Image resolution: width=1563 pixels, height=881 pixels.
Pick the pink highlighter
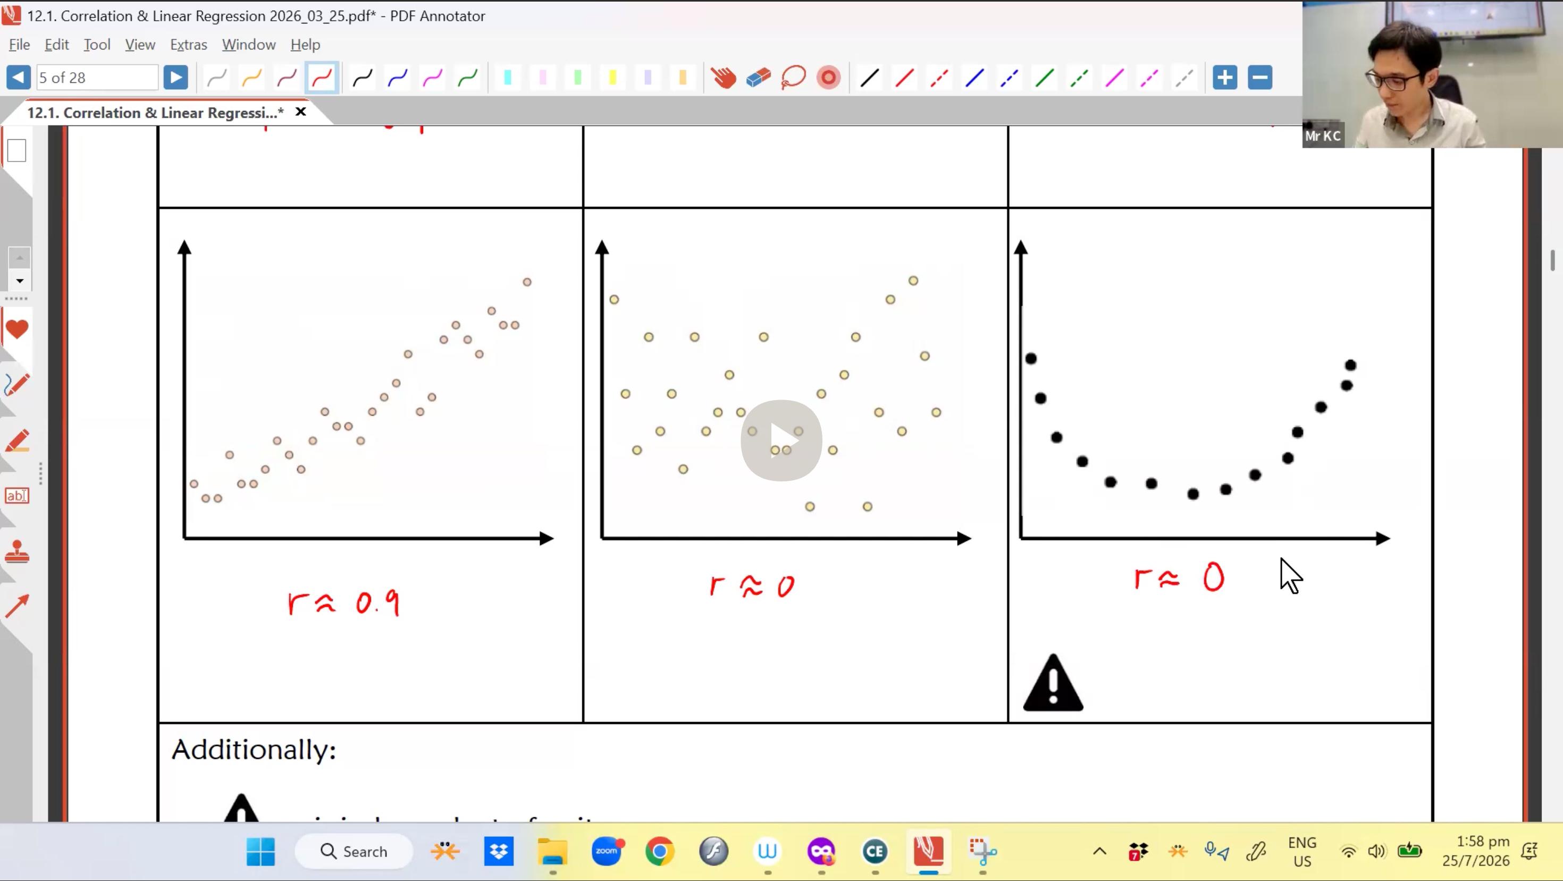tap(543, 78)
